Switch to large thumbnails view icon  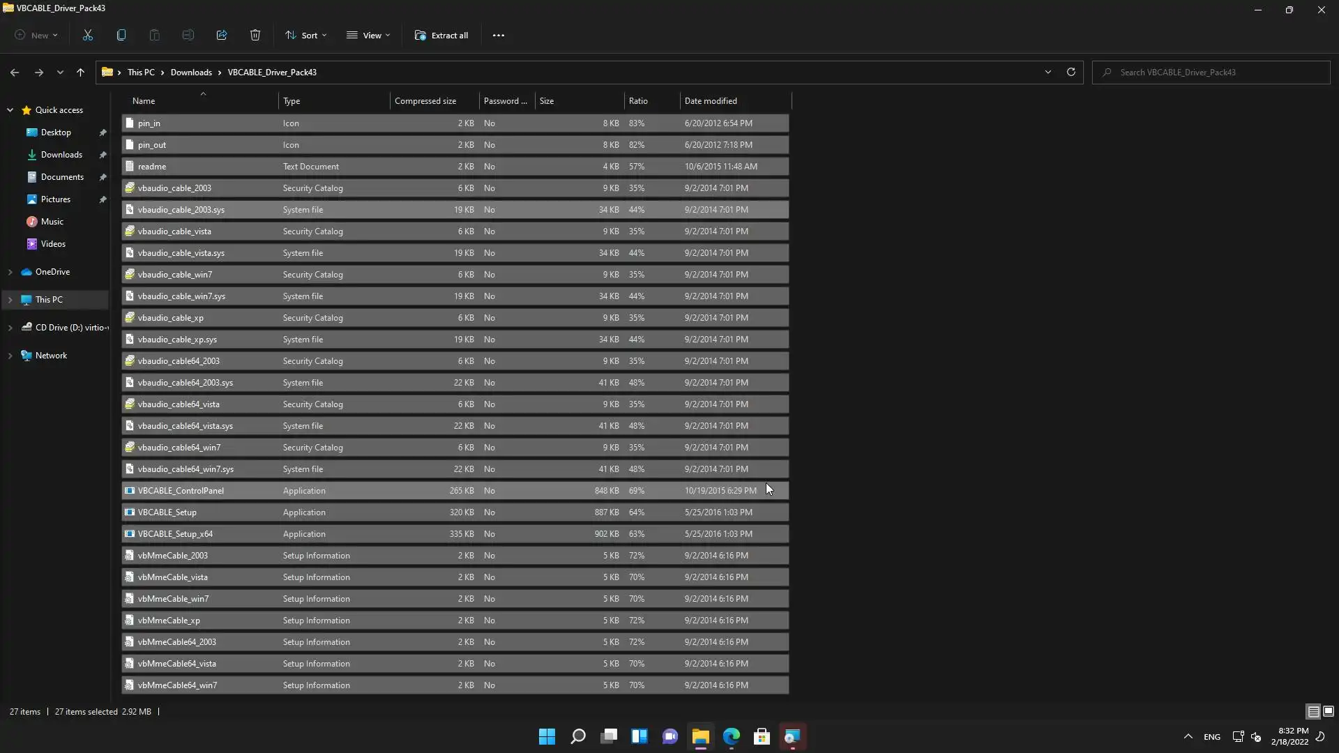pos(1329,712)
